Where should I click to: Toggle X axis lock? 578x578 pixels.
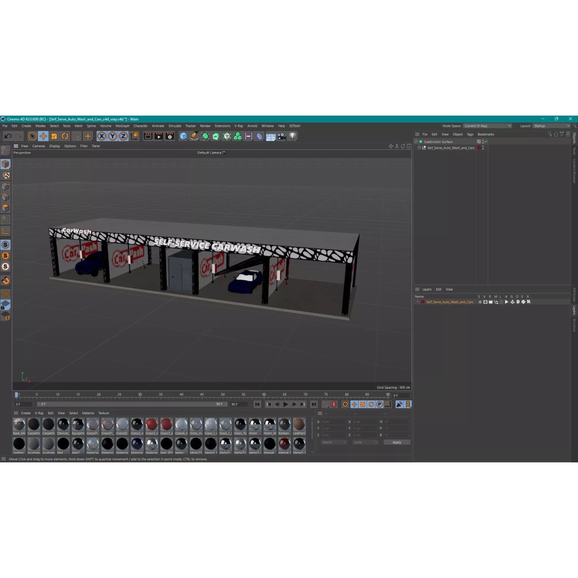pos(102,136)
